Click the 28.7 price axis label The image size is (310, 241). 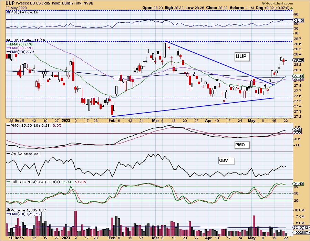[x=298, y=39]
